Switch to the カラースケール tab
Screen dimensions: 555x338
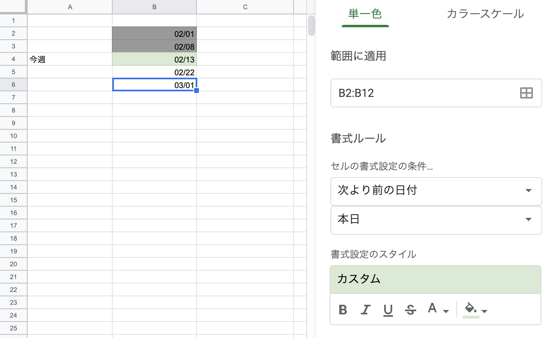(485, 14)
